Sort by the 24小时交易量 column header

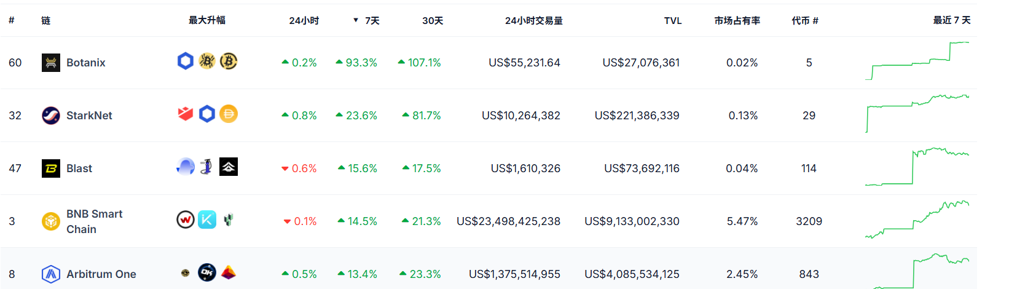point(533,21)
